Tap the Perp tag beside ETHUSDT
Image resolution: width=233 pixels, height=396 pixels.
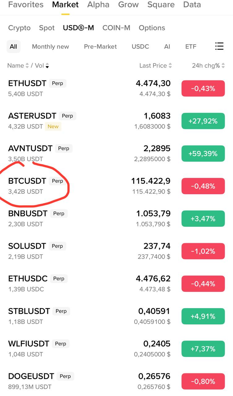58,83
